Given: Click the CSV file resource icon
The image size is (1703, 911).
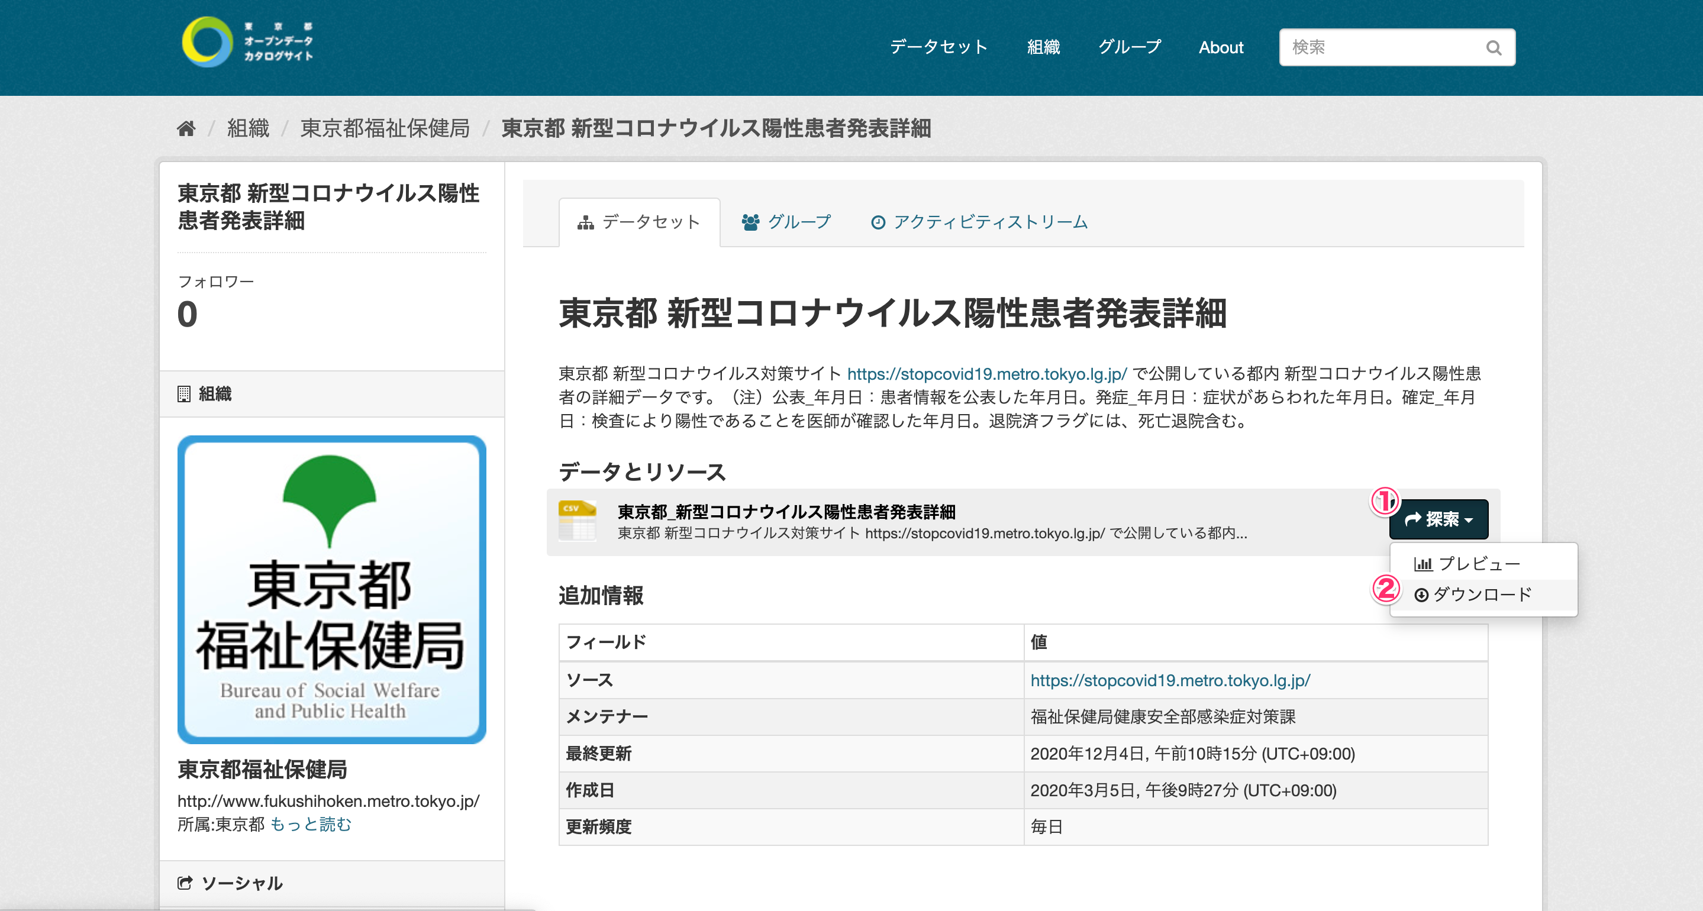Looking at the screenshot, I should coord(577,521).
